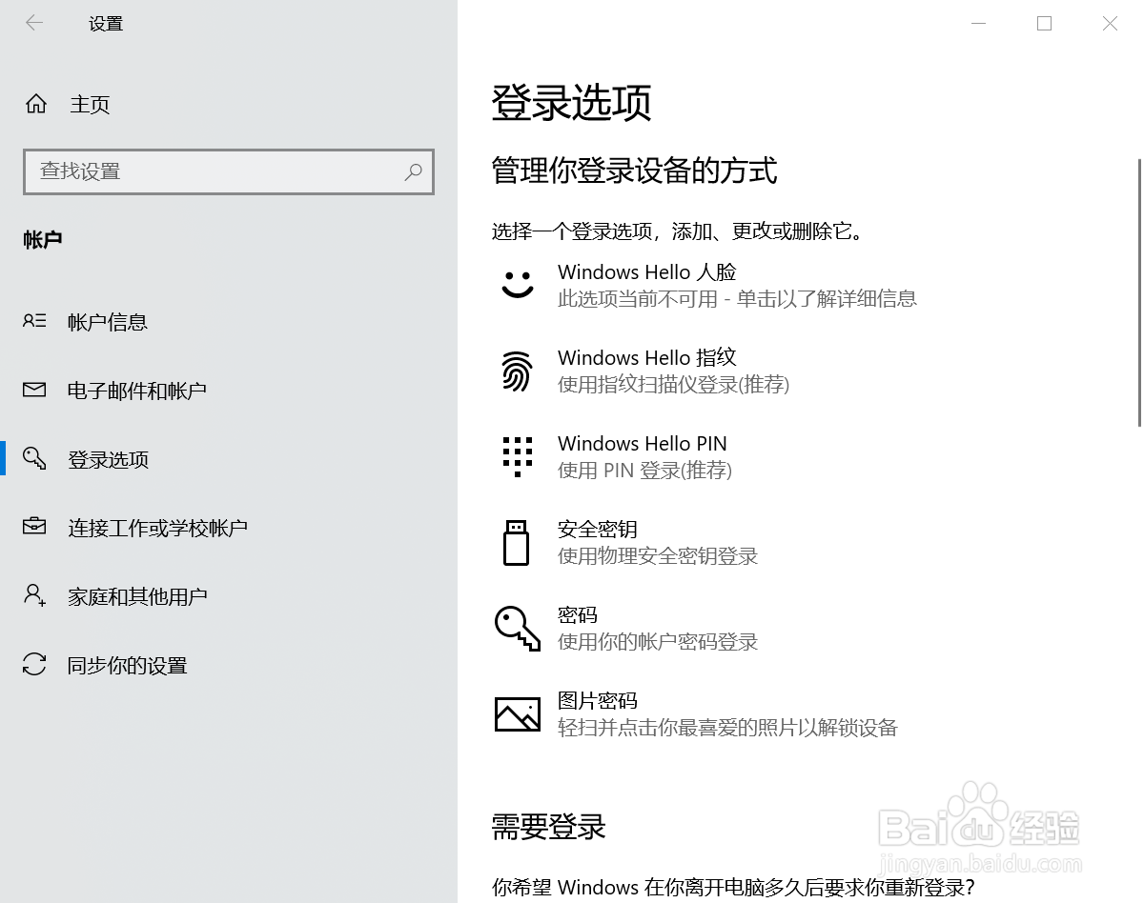Click the 帐户 category heading in sidebar
This screenshot has width=1144, height=903.
tap(43, 240)
